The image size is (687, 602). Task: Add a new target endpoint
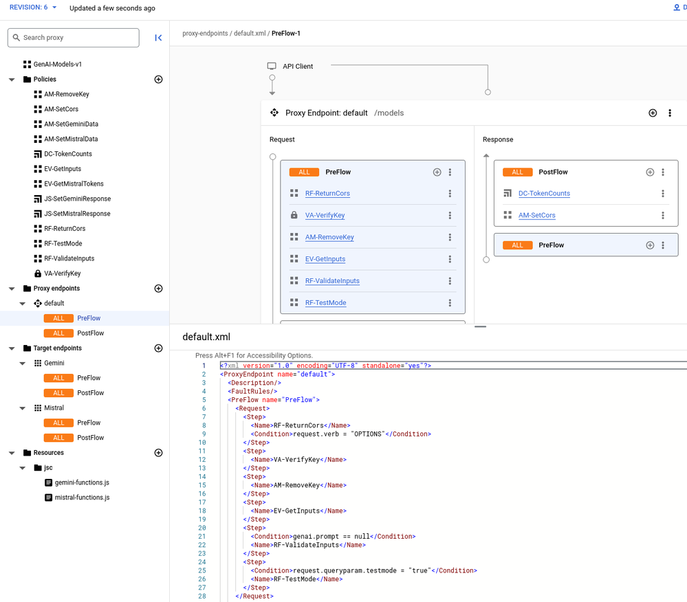(159, 348)
